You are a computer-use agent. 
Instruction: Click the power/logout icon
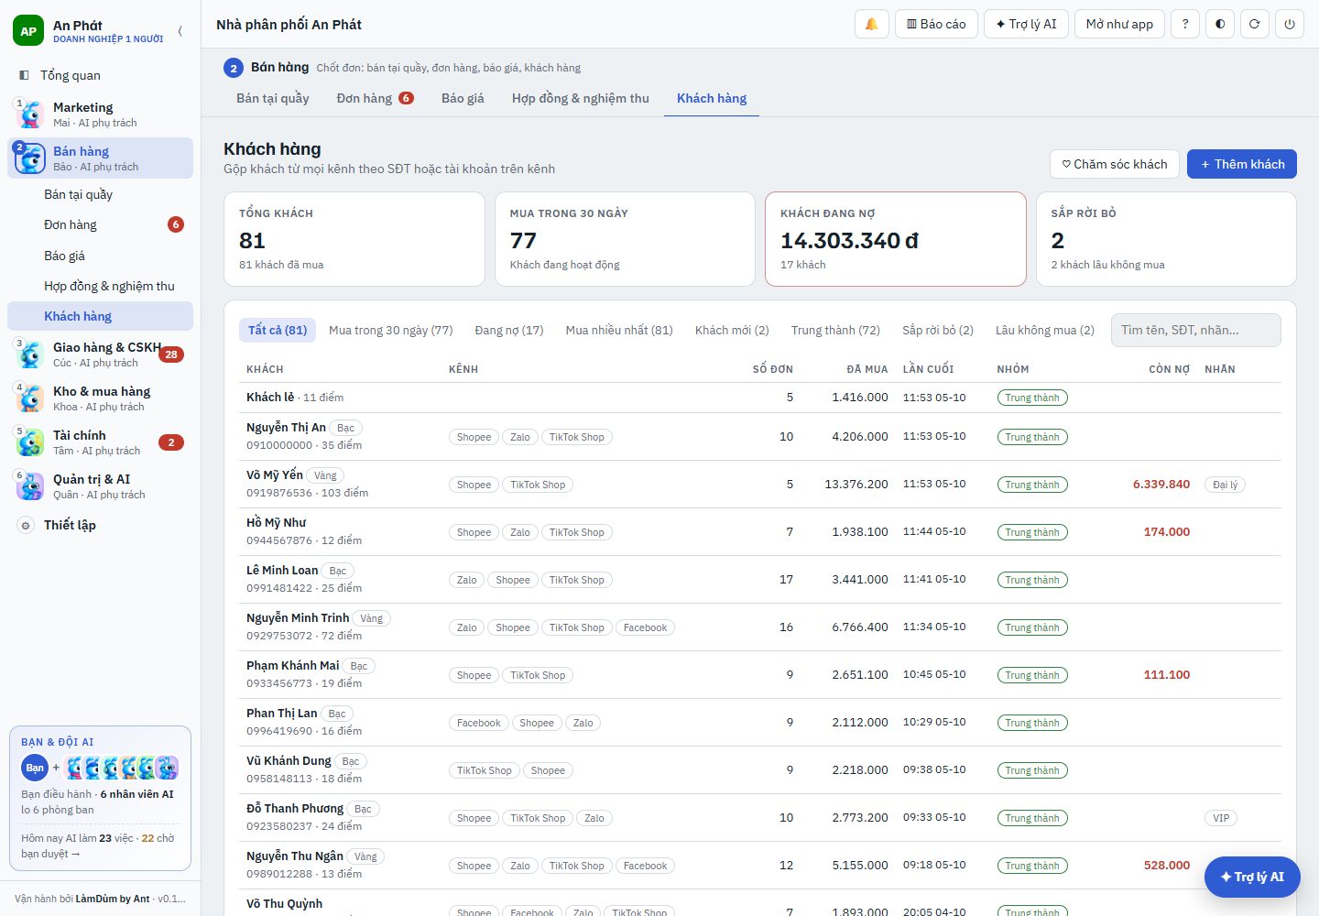tap(1290, 24)
